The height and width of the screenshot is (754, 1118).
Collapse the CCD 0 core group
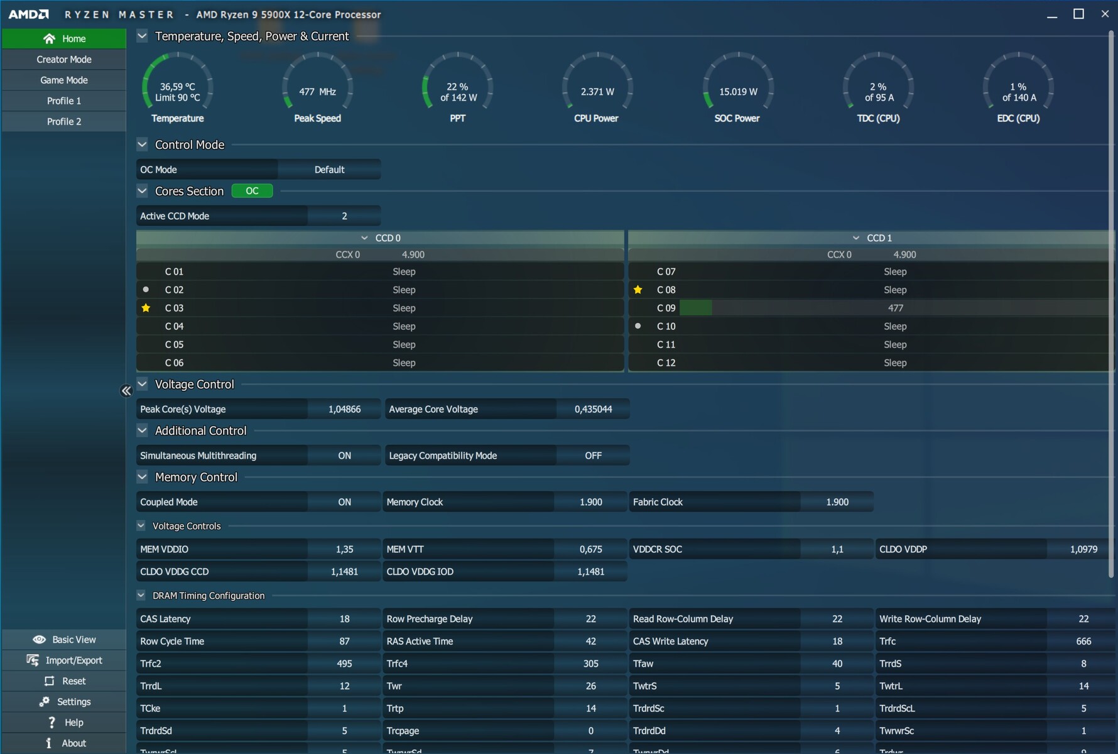pos(364,238)
